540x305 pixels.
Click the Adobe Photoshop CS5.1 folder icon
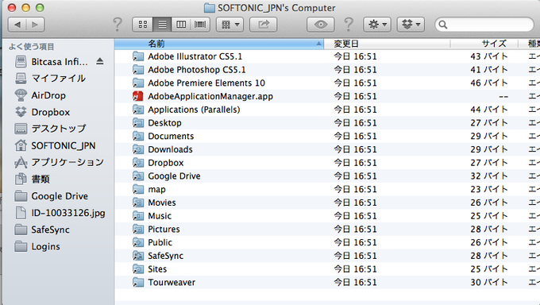pyautogui.click(x=138, y=70)
